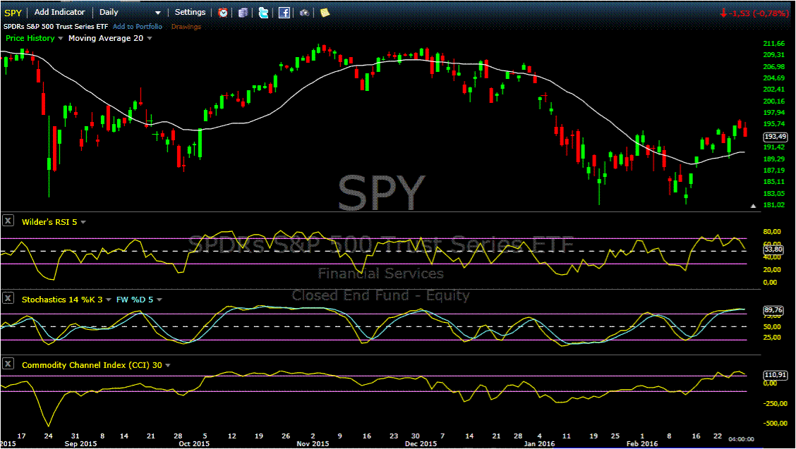Image resolution: width=796 pixels, height=449 pixels.
Task: Click the Commodity Channel Index (CCI) 30 label
Action: tap(92, 365)
